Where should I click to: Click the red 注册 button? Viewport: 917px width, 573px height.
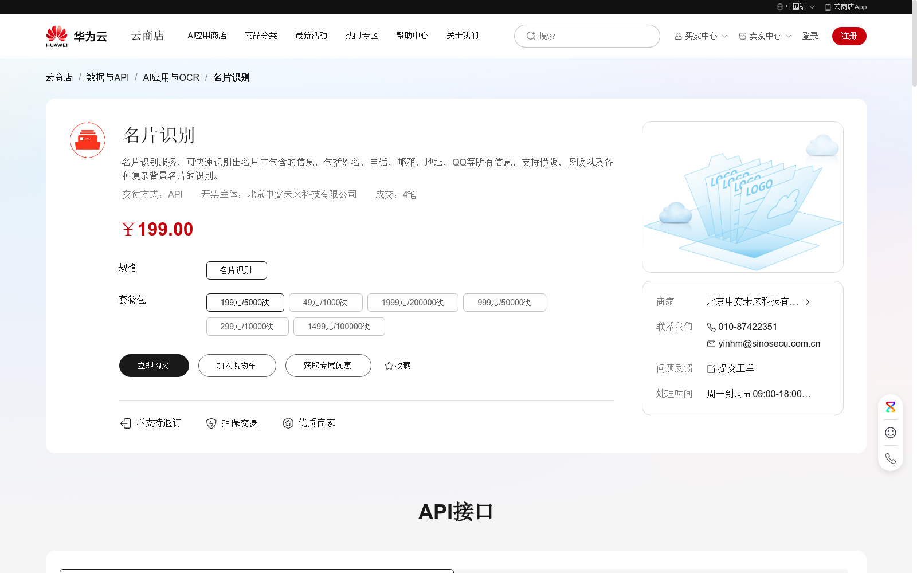[849, 36]
